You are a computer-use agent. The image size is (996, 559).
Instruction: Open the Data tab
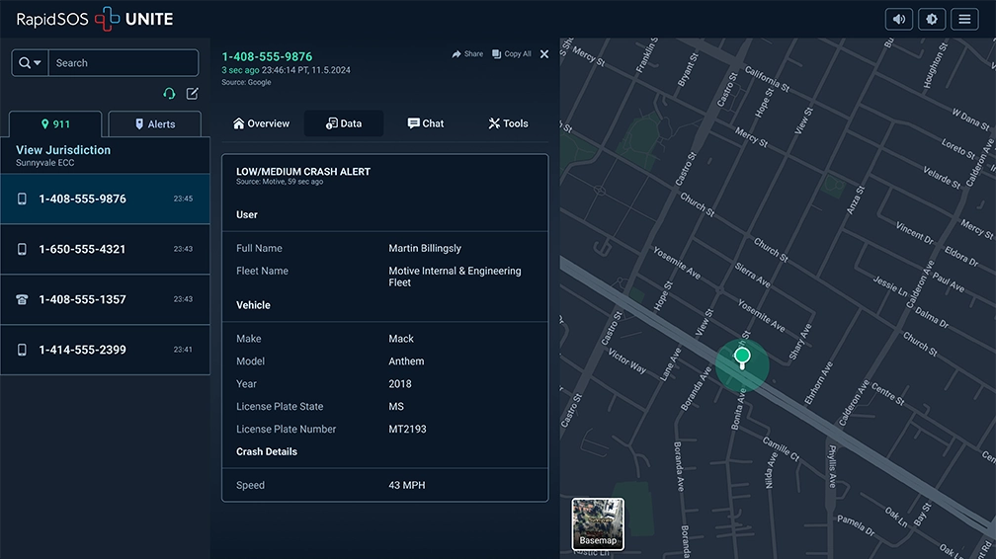point(344,123)
